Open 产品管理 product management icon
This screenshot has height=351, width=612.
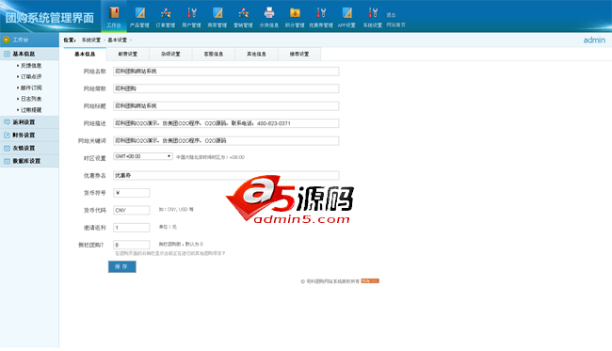click(139, 13)
